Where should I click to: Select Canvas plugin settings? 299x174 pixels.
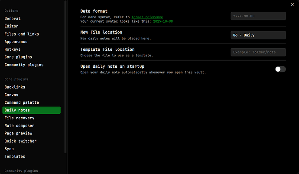tap(11, 95)
